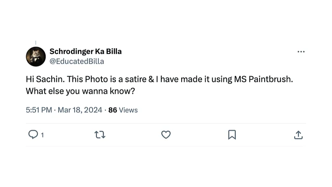Click the @EducatedBilla handle

click(77, 61)
